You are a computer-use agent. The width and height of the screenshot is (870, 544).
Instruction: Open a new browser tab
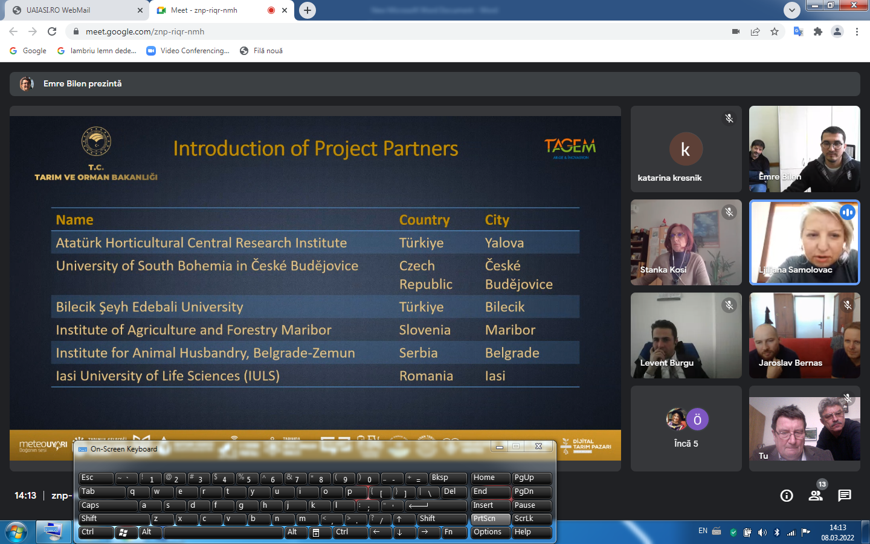click(x=308, y=10)
